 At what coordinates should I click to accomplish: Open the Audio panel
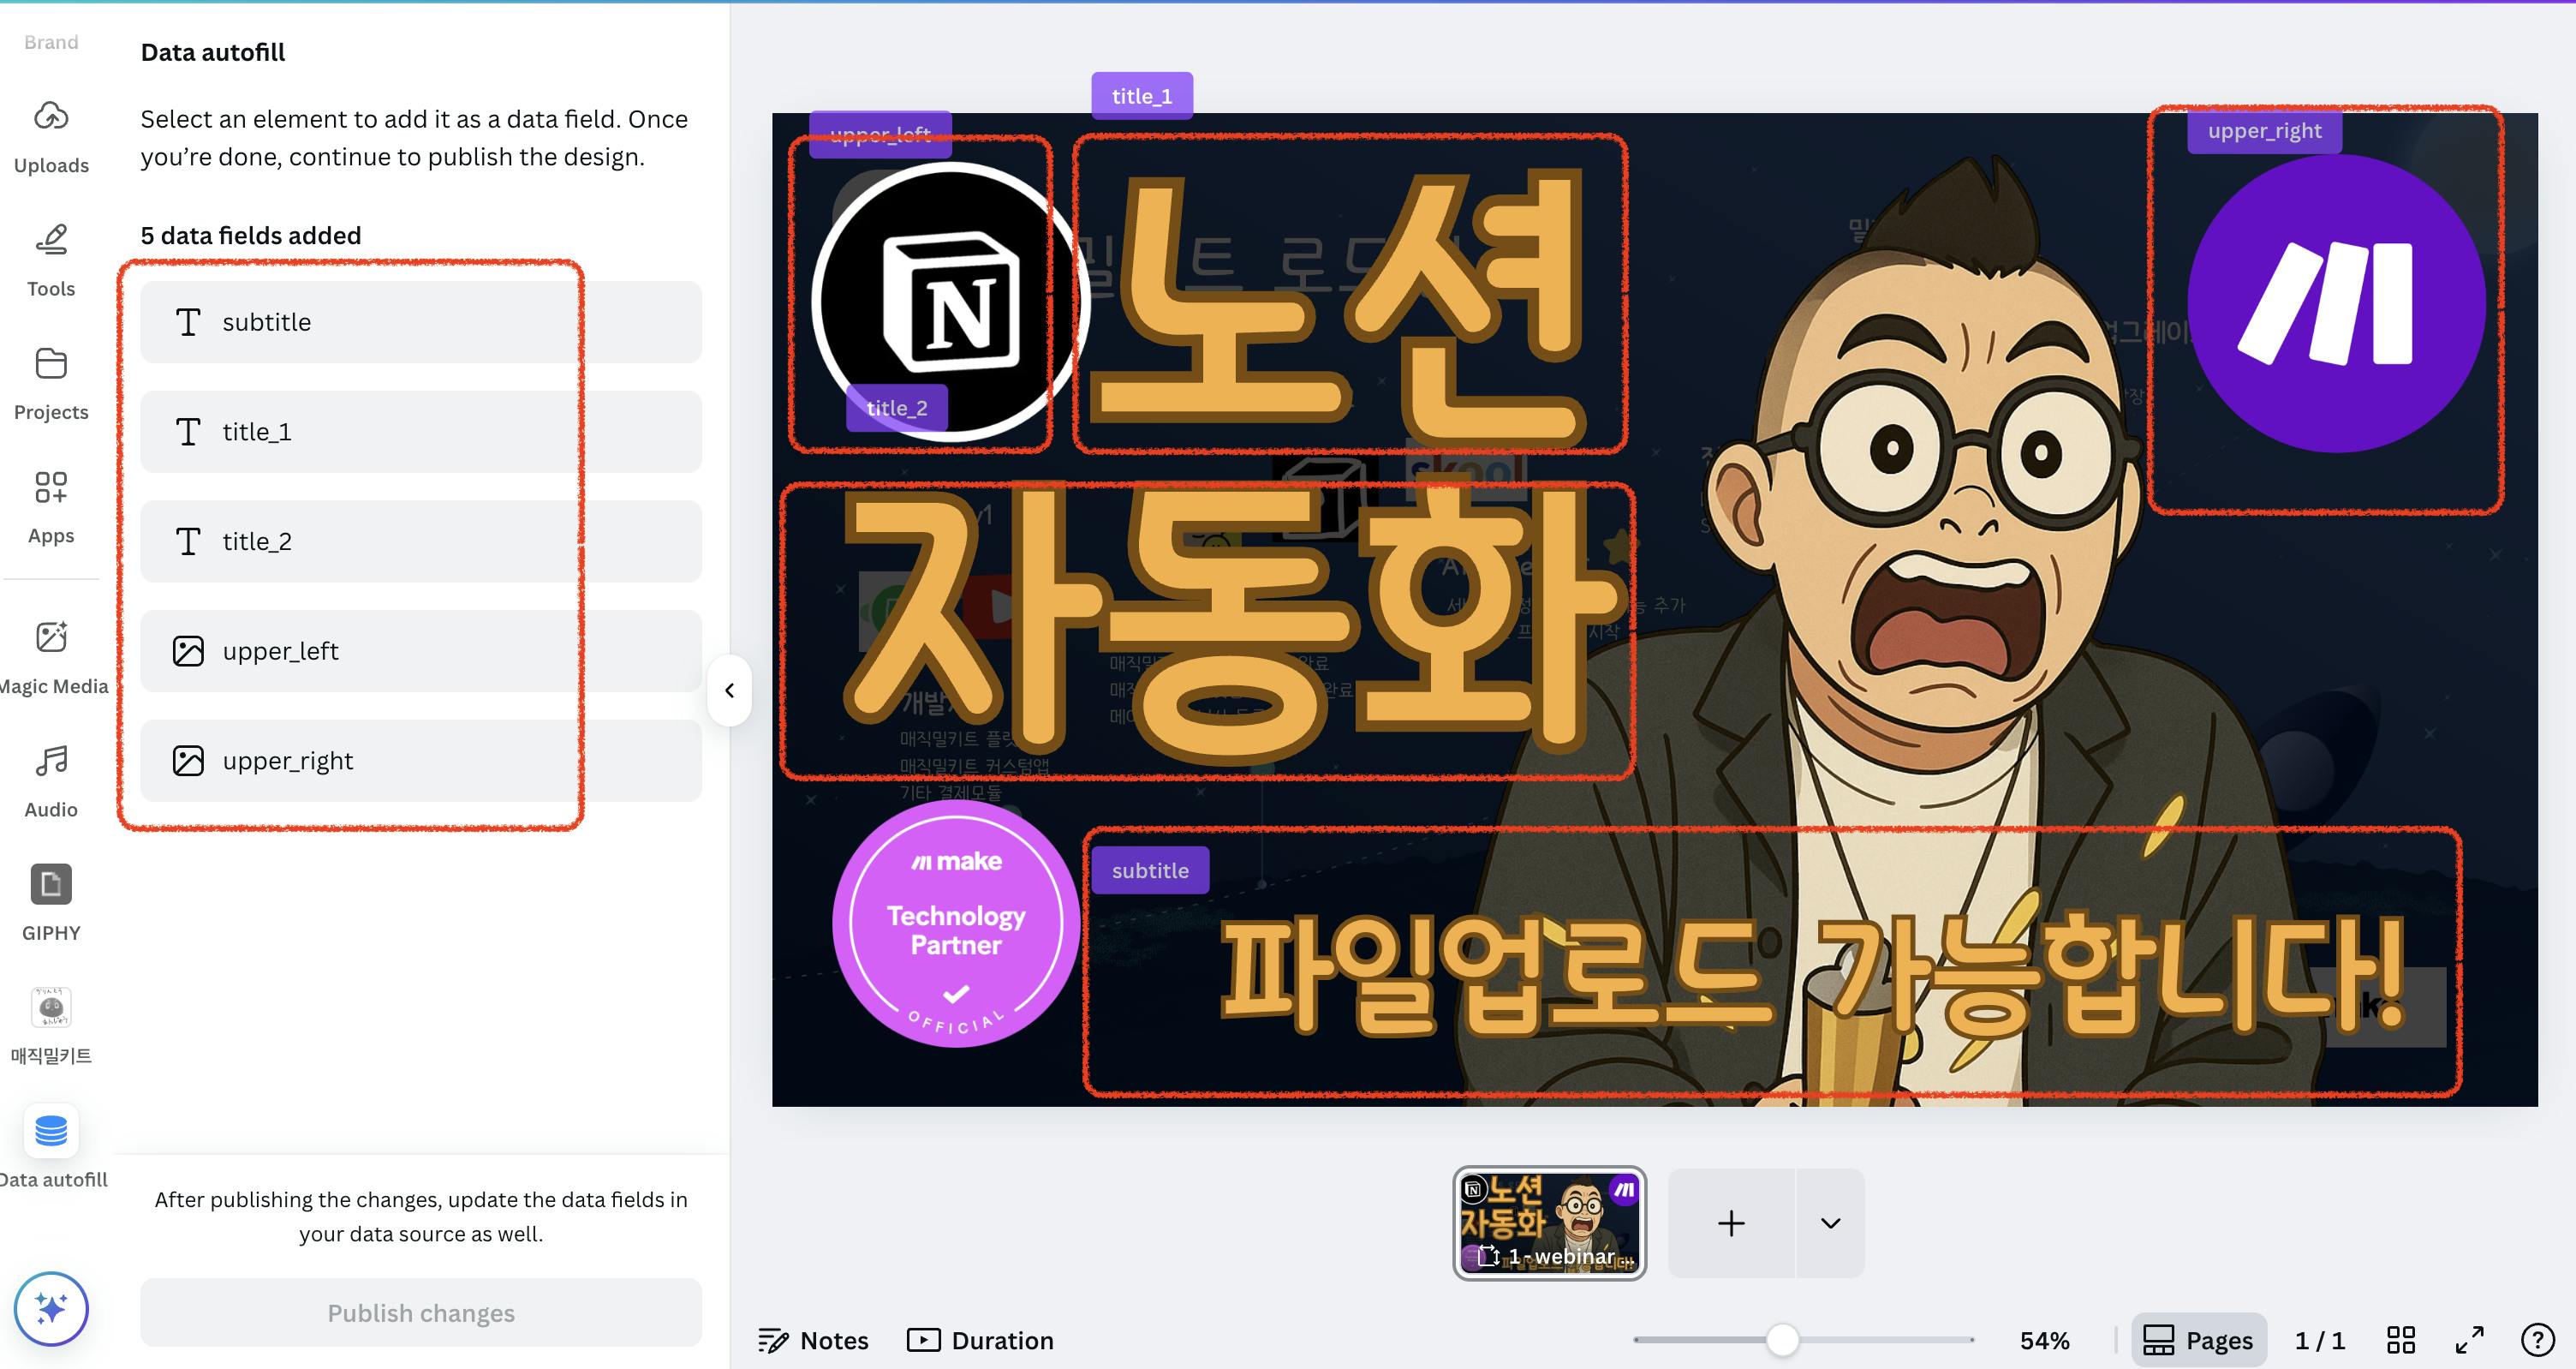[x=51, y=780]
